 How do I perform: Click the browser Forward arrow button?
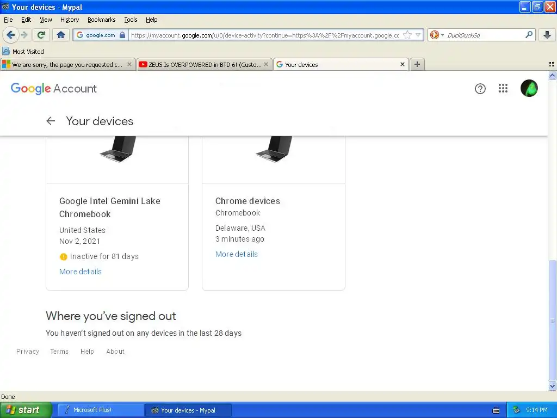pyautogui.click(x=24, y=35)
